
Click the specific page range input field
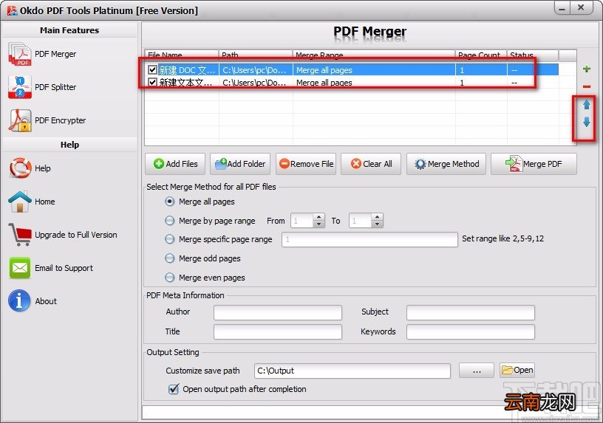click(369, 239)
